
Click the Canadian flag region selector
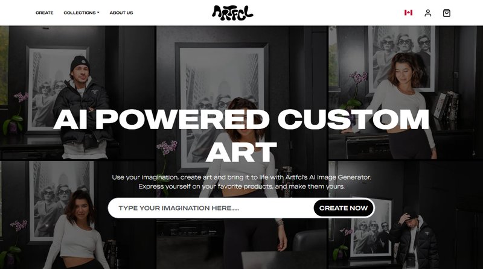(408, 13)
